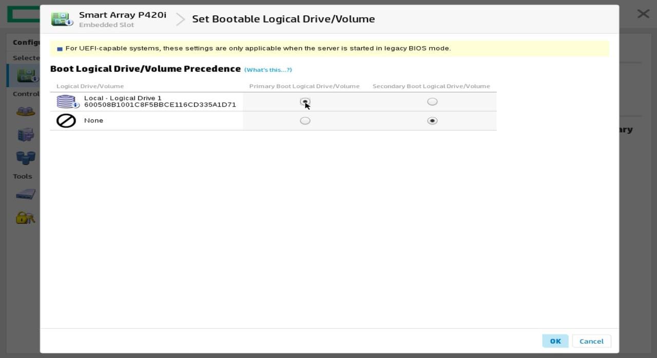Select Logical Drive 1 as secondary boot volume
Screen dimensions: 657x358
432,102
